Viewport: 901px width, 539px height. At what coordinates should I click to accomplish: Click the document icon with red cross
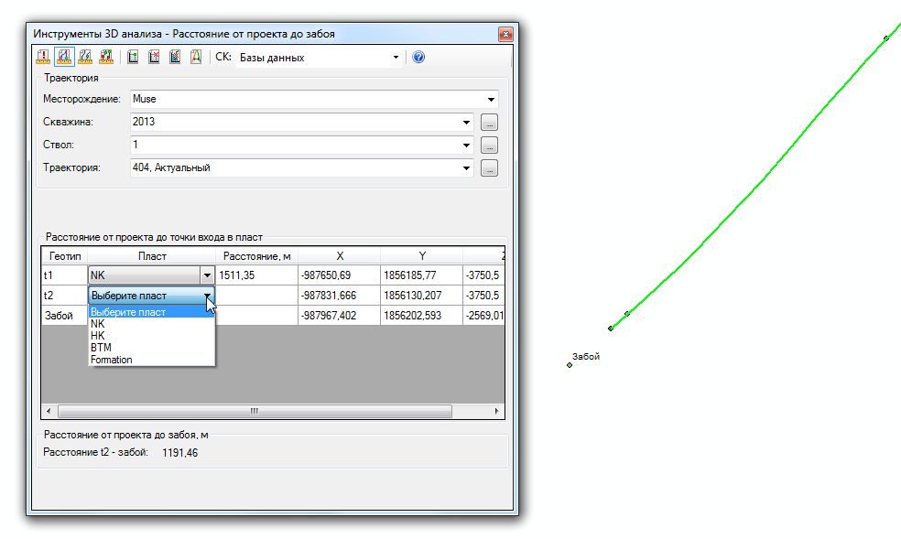tap(154, 57)
